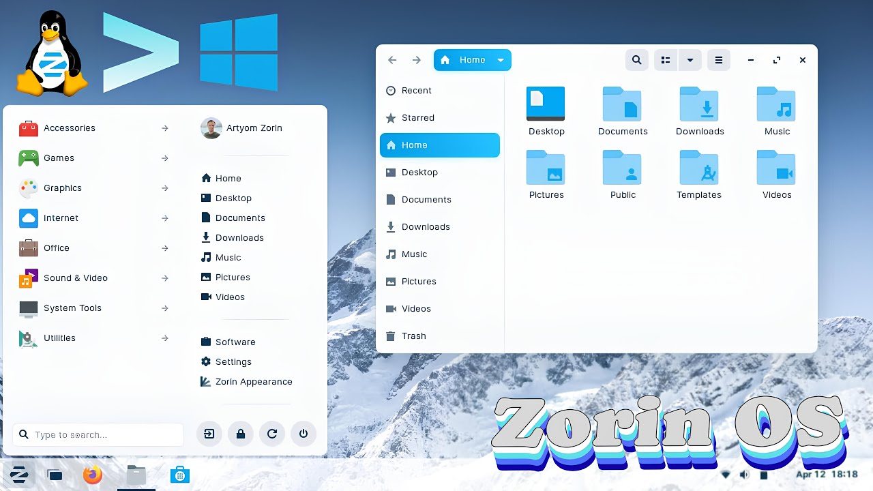This screenshot has width=873, height=491.
Task: Click the power off button in start menu
Action: pos(304,434)
